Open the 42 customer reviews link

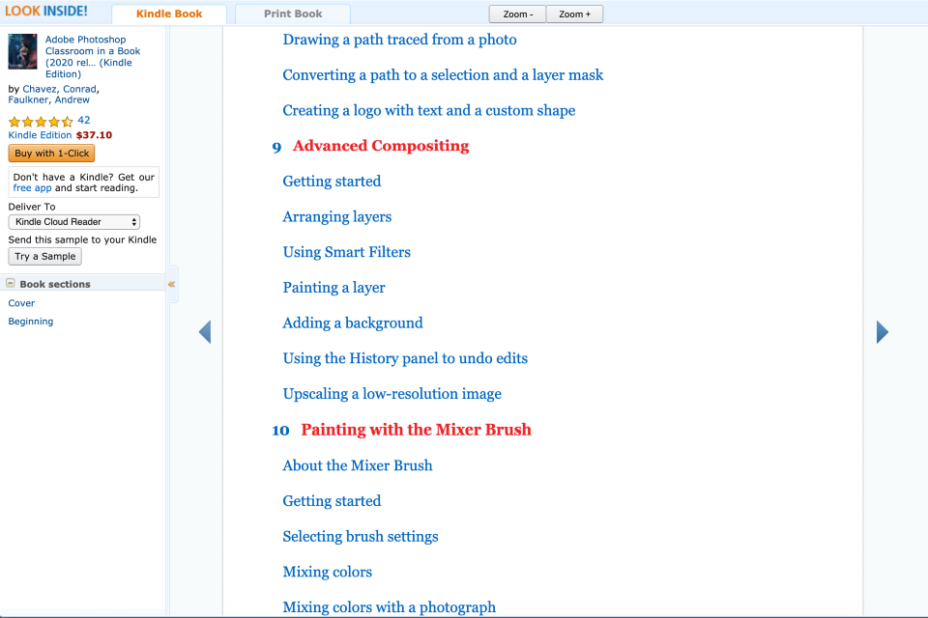coord(84,121)
